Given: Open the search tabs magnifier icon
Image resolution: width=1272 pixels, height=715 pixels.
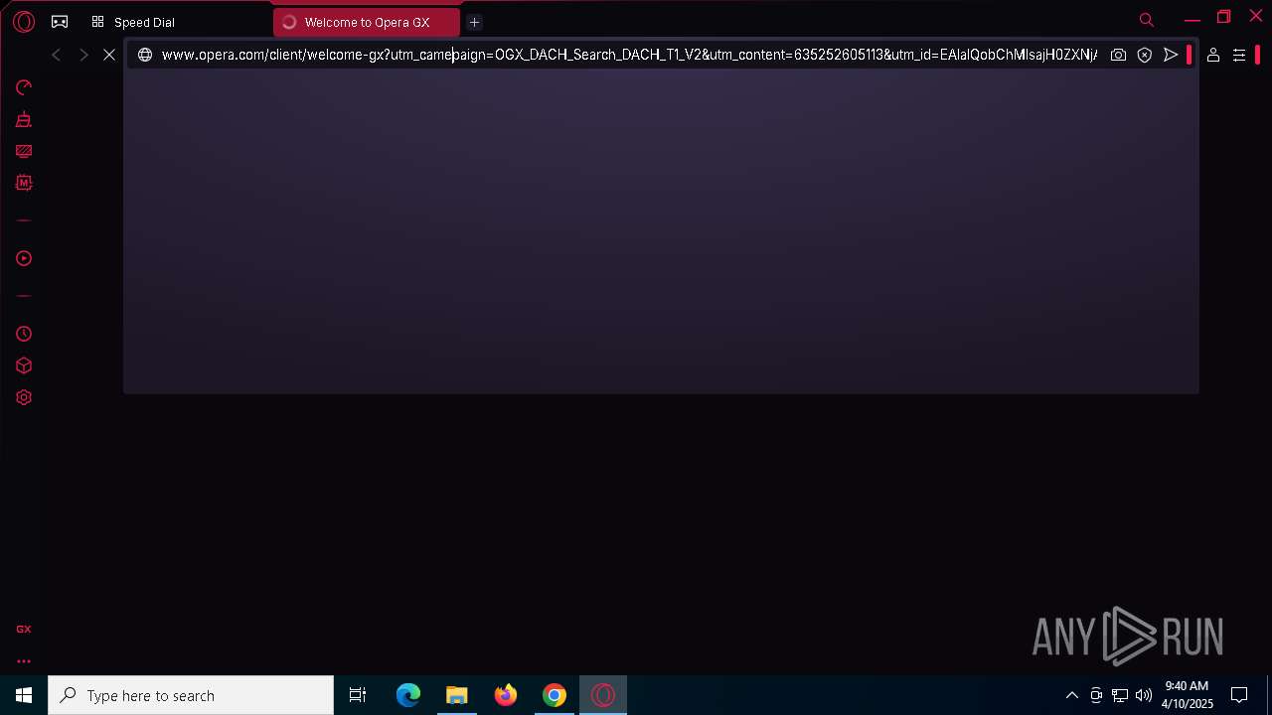Looking at the screenshot, I should [1147, 20].
